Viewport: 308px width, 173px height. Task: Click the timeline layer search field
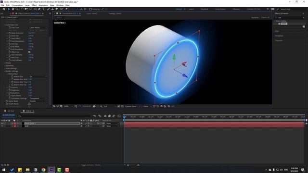(54, 116)
